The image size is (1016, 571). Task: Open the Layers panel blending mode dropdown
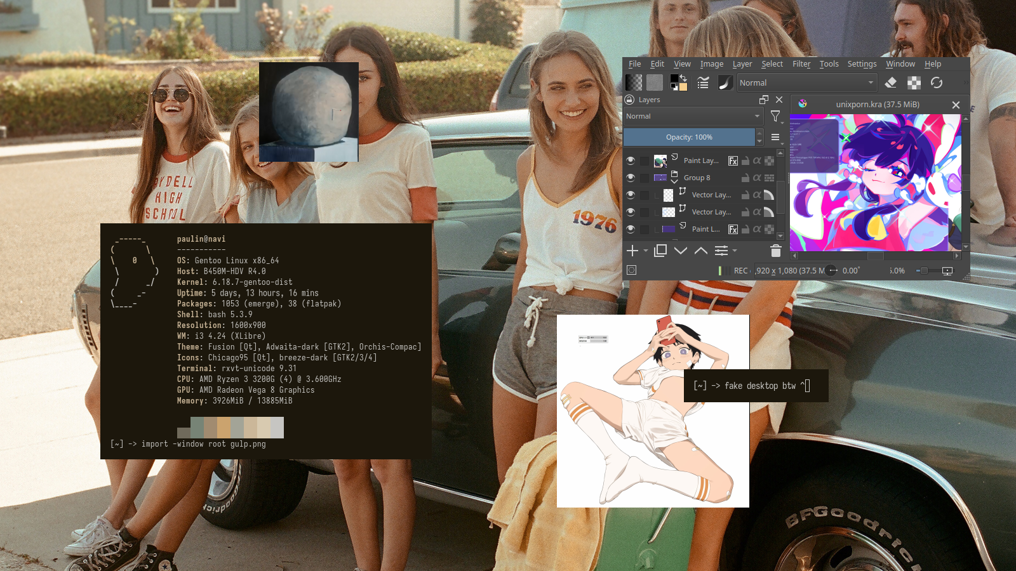click(x=692, y=116)
